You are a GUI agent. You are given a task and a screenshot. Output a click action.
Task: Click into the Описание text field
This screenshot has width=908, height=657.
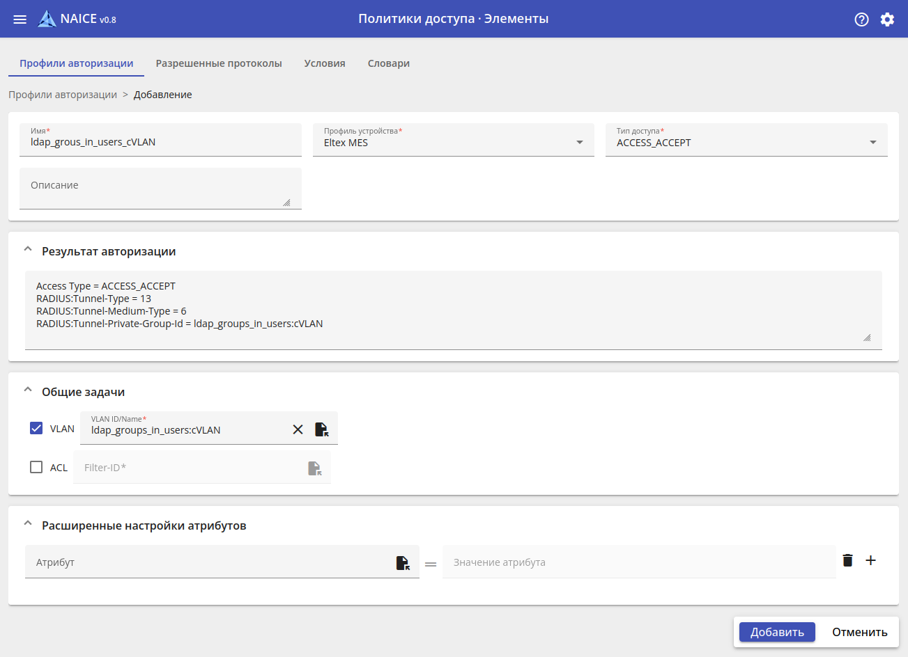pyautogui.click(x=160, y=188)
